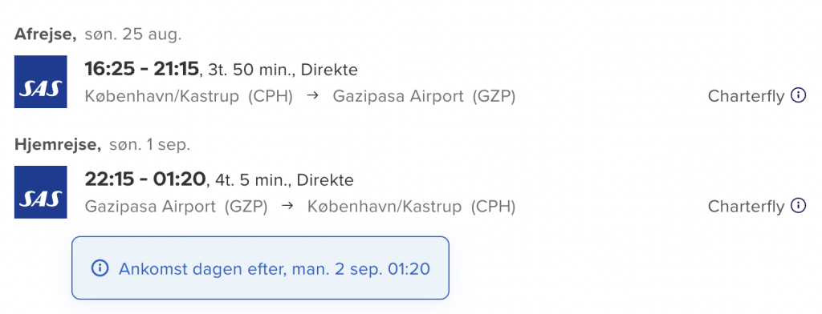Click Gazipasa Airport (GZP) as return origin
This screenshot has height=314, width=822.
pos(176,207)
